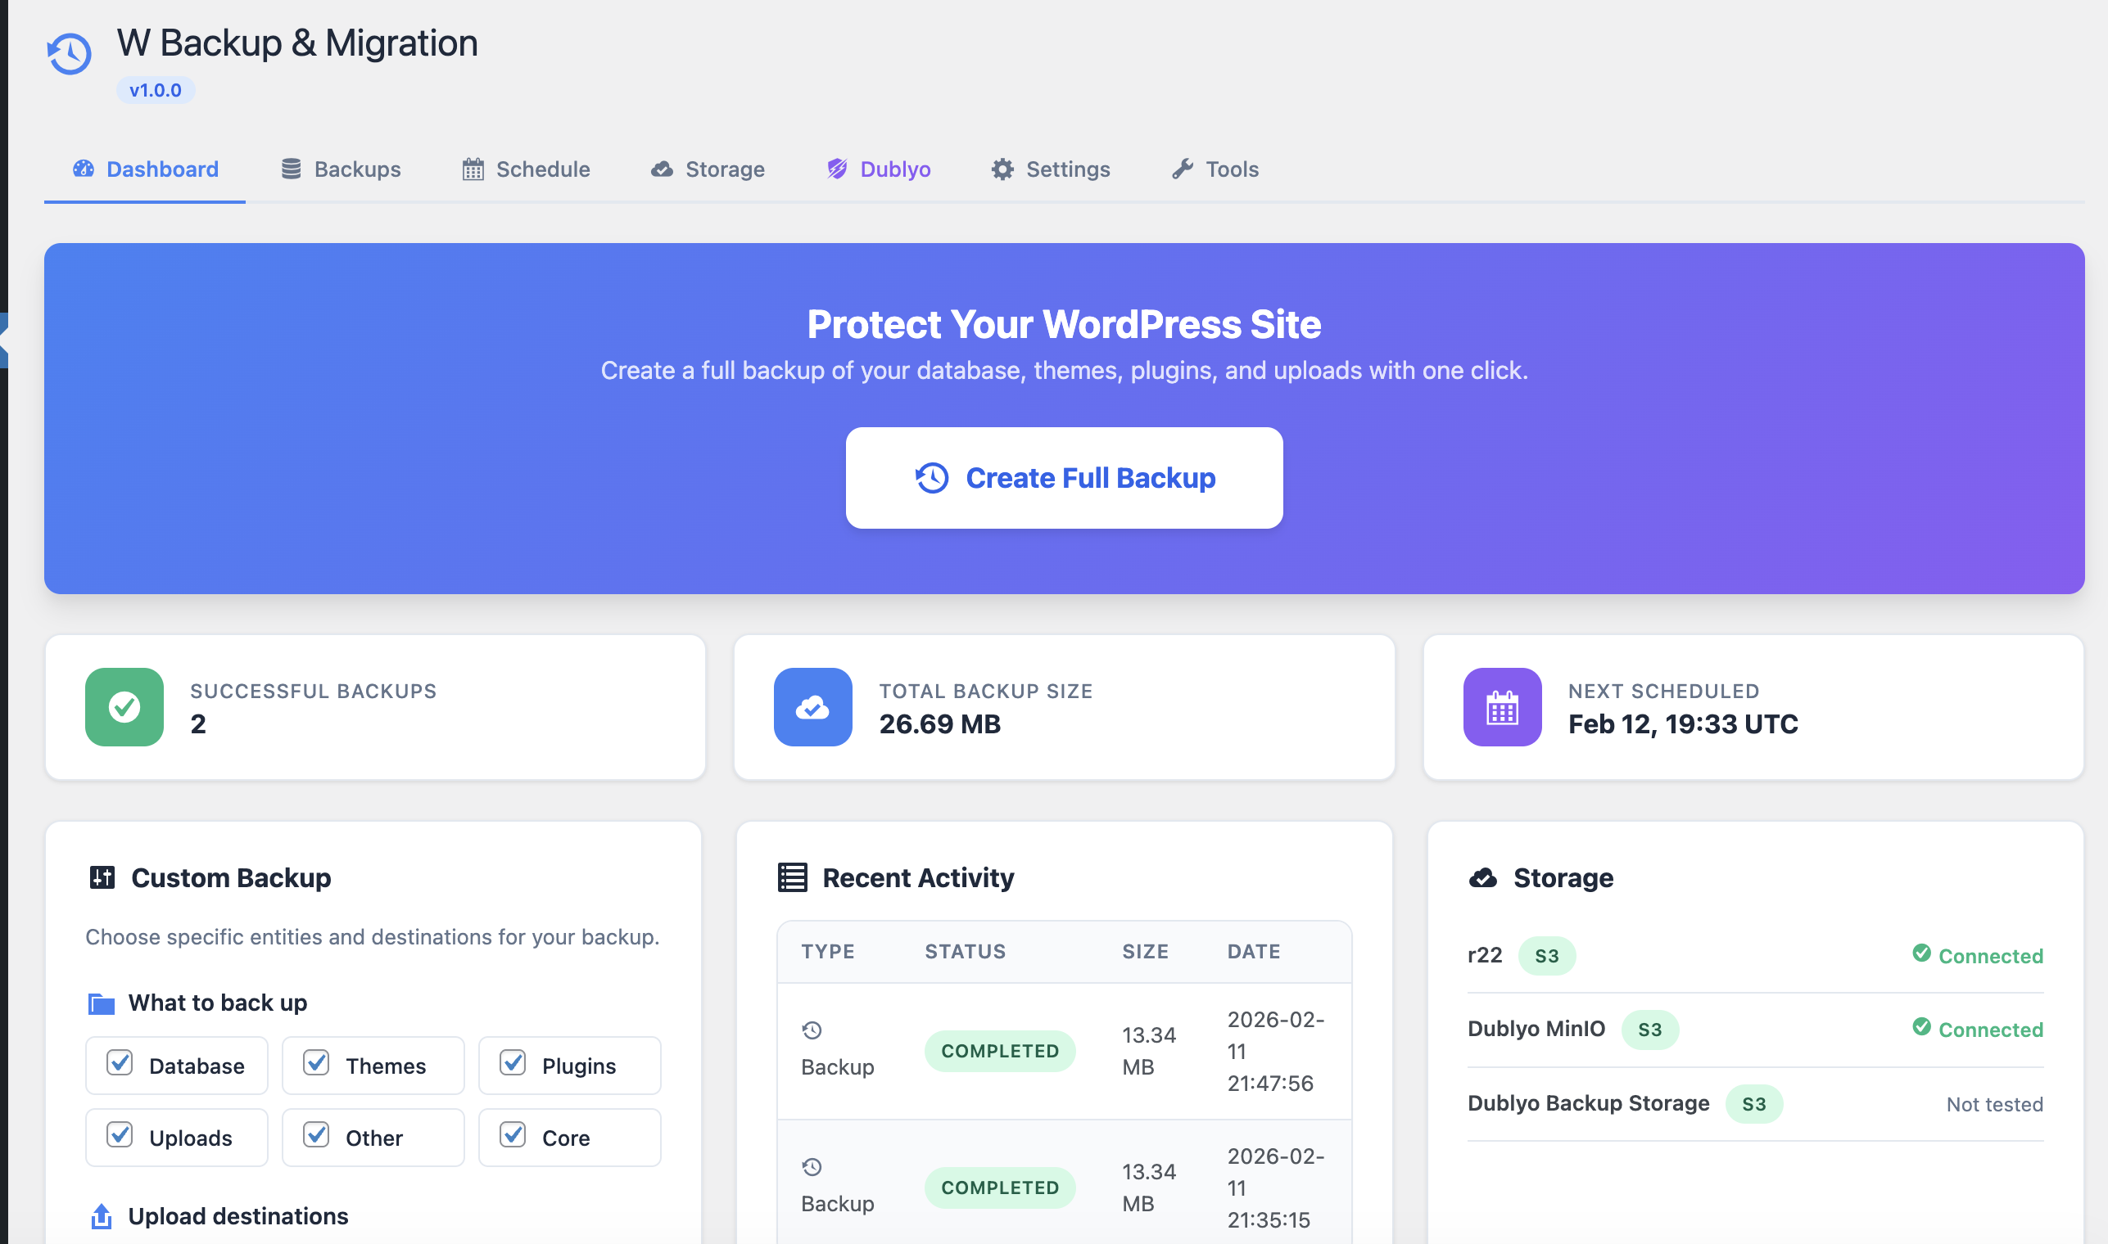The width and height of the screenshot is (2108, 1244).
Task: Click the Custom Backup panel icon
Action: pyautogui.click(x=102, y=877)
